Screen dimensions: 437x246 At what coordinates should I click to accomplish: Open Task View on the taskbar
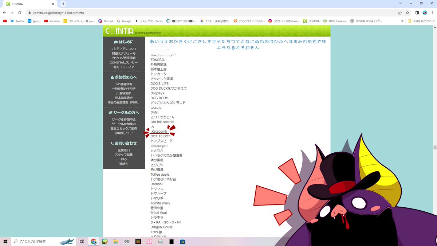(x=82, y=241)
